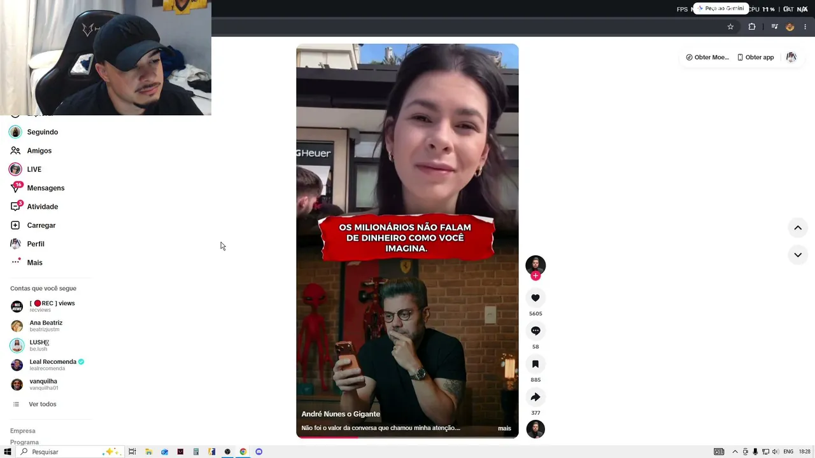The width and height of the screenshot is (815, 458).
Task: Save video with the bookmark icon
Action: click(535, 364)
